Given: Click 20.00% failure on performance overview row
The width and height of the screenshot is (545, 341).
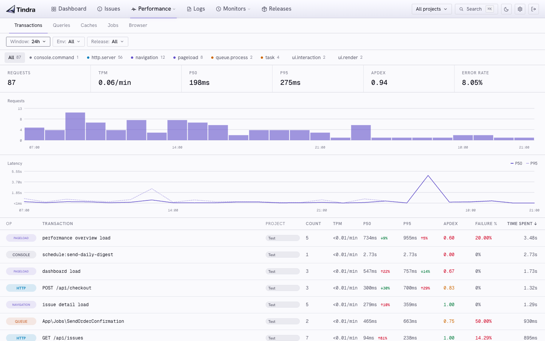Looking at the screenshot, I should (484, 238).
